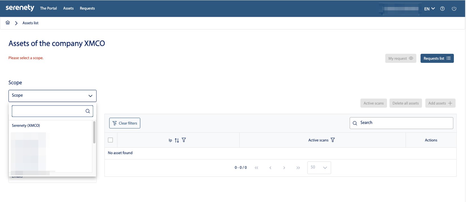
Task: Open the EN language selector
Action: [429, 9]
